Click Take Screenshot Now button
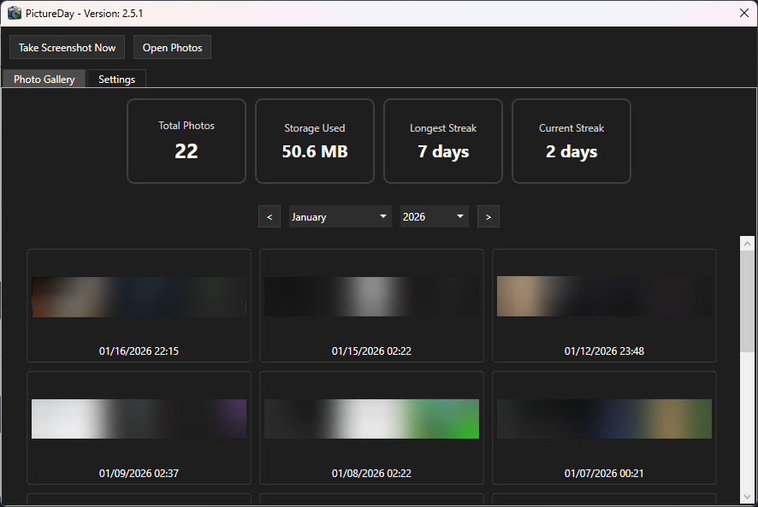 68,47
